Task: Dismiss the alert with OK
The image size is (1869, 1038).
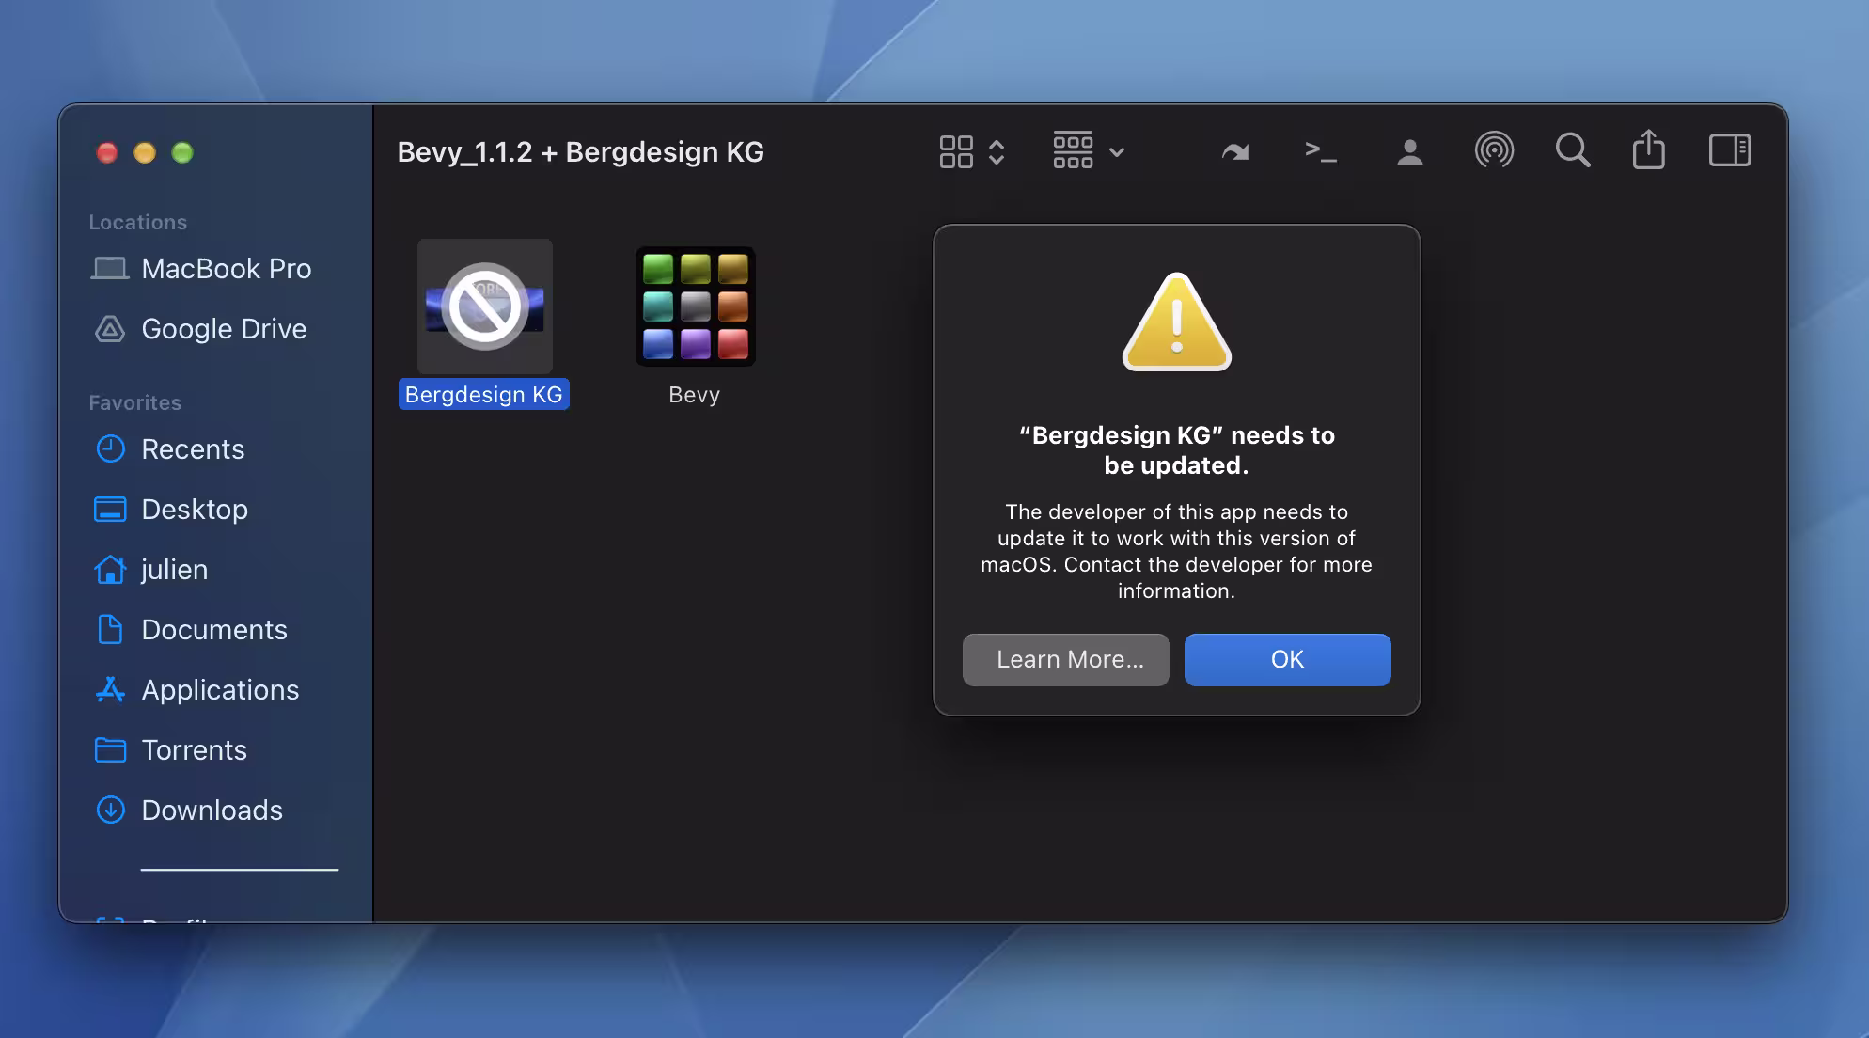Action: (x=1288, y=659)
